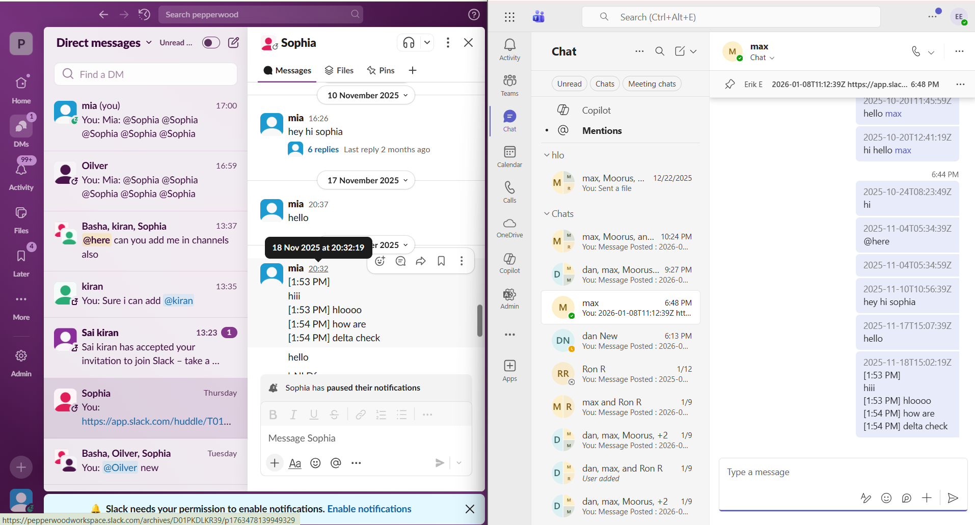The height and width of the screenshot is (525, 975).
Task: Open Teams section in Teams app bar
Action: [509, 86]
